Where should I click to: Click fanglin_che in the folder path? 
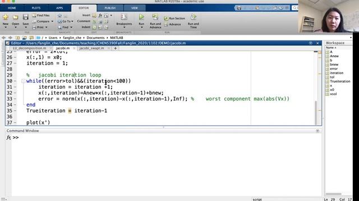[x=72, y=37]
